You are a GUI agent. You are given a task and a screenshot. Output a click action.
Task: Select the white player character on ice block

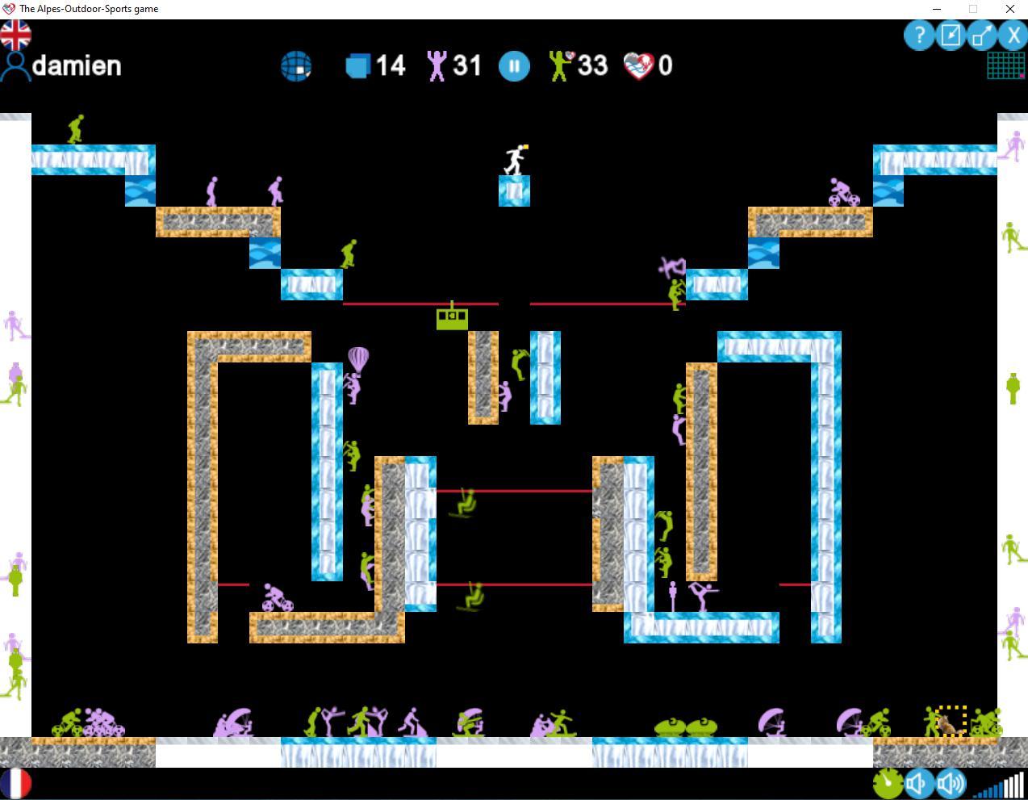point(515,160)
